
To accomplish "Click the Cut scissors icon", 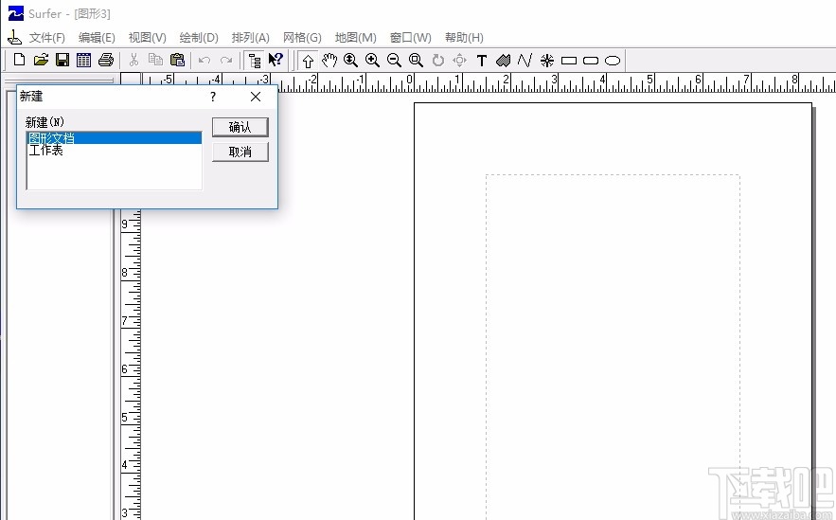I will (133, 60).
